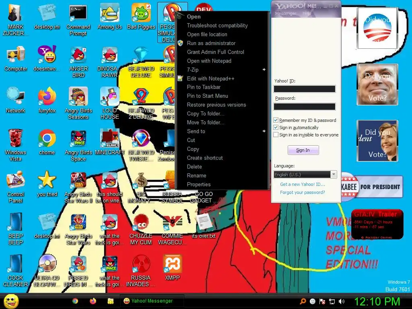The image size is (412, 309).
Task: Enable Sign in as invisible to everyone
Action: pos(276,135)
